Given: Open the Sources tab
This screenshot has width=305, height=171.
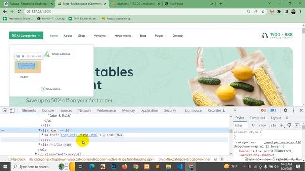Looking at the screenshot, I should [66, 110].
